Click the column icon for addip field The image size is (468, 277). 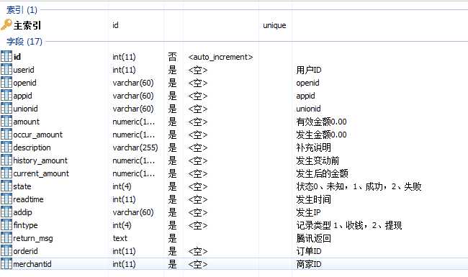click(x=6, y=212)
